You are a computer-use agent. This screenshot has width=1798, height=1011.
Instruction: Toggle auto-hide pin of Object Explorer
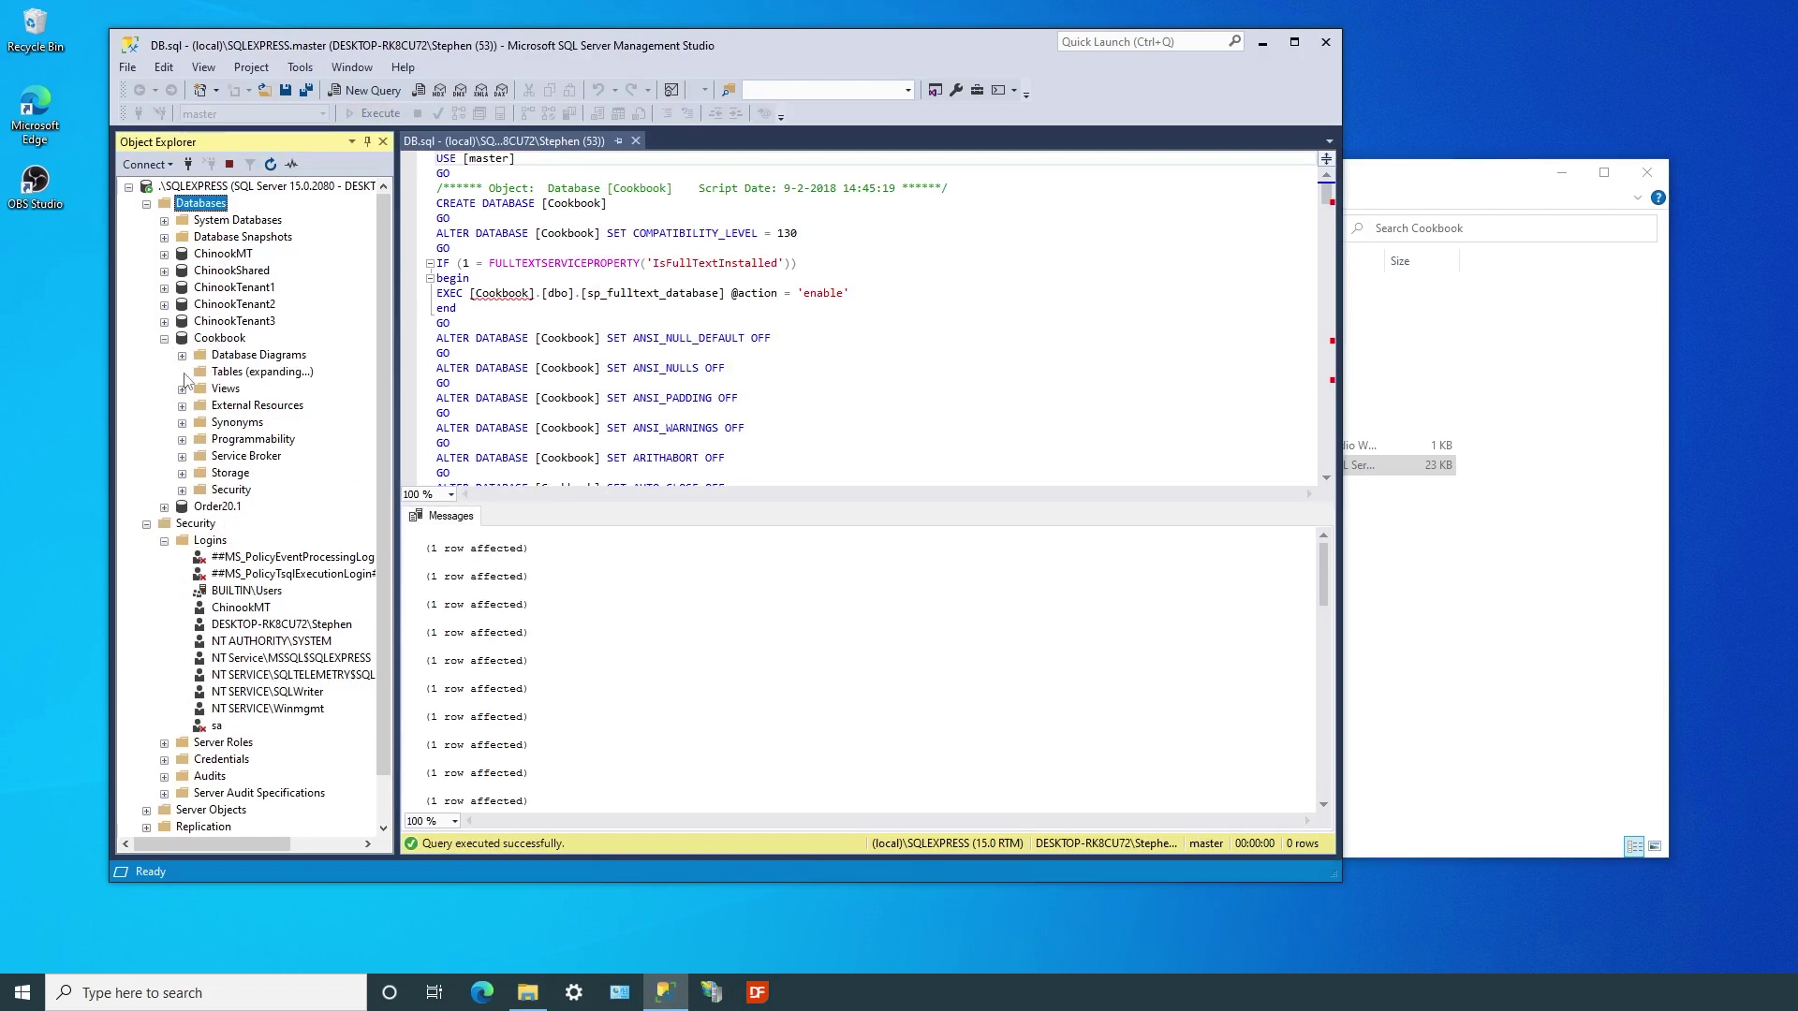367,141
